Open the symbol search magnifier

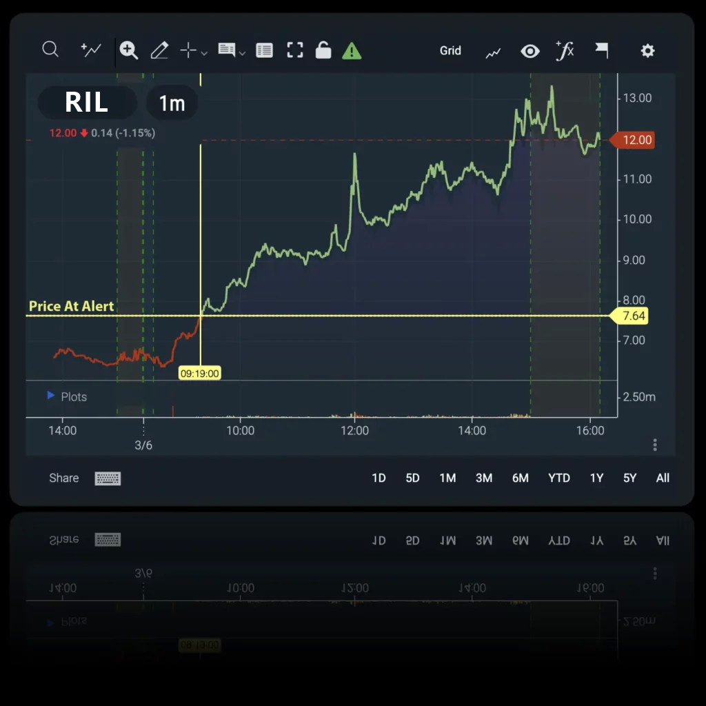pos(50,50)
